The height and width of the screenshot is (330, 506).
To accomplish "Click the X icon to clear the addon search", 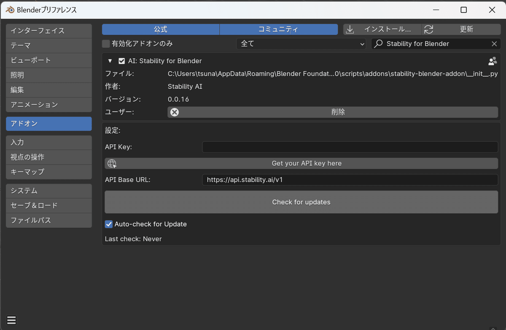I will click(494, 44).
